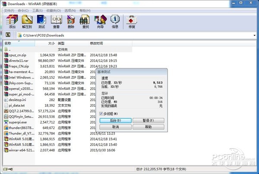
Task: Open the address bar path dropdown arrow
Action: (254, 35)
